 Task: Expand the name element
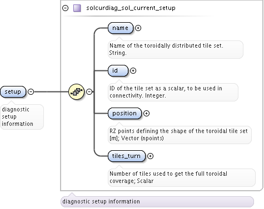138,28
